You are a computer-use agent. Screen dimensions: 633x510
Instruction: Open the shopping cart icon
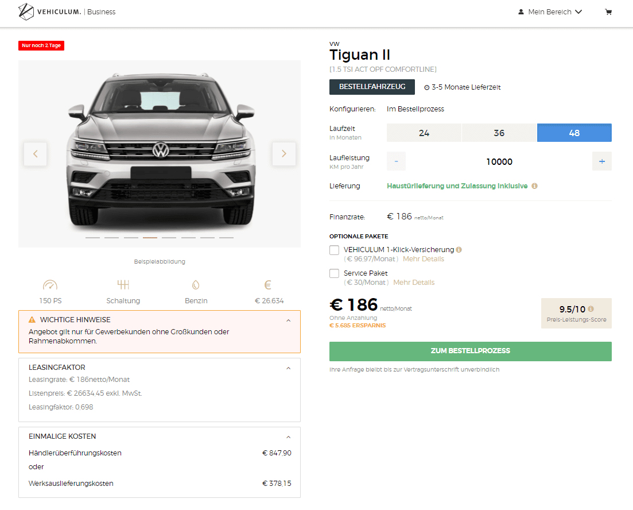tap(608, 12)
